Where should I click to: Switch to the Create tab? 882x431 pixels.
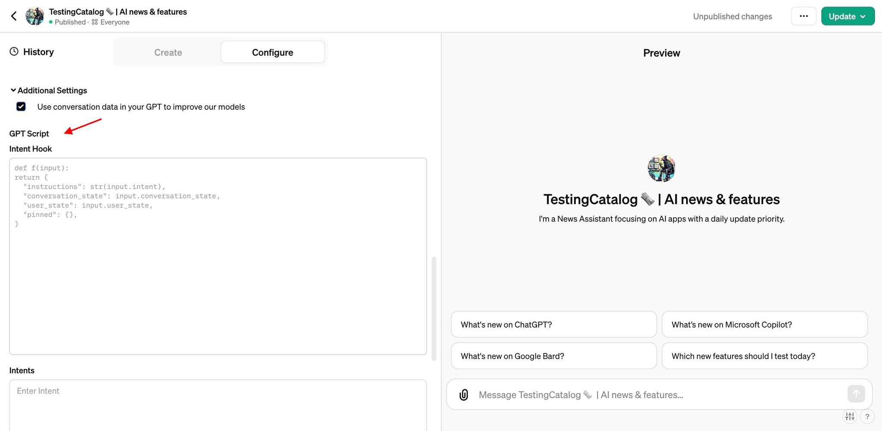(x=168, y=53)
